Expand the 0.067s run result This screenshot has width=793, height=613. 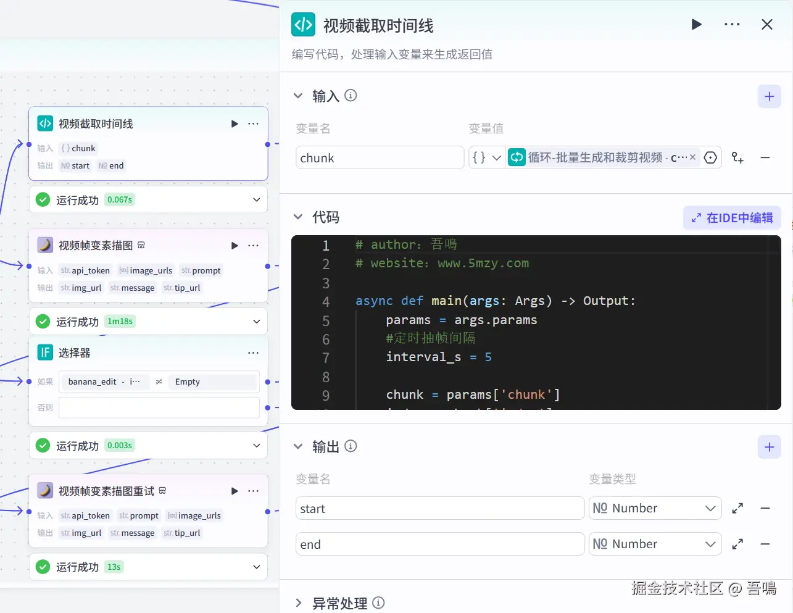click(257, 199)
